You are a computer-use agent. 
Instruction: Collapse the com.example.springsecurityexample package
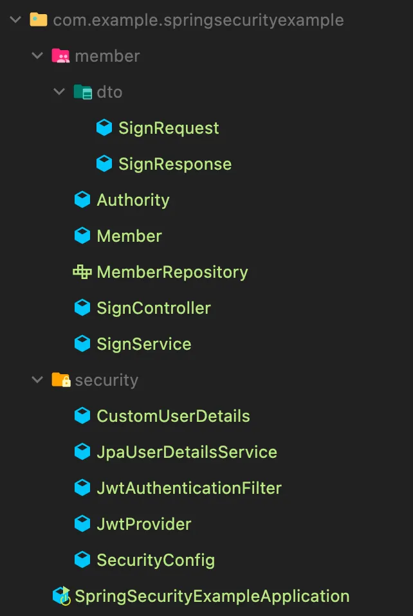point(15,20)
